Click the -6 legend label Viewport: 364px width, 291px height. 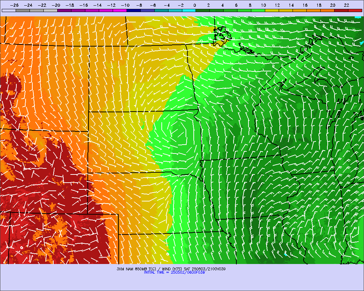click(153, 5)
